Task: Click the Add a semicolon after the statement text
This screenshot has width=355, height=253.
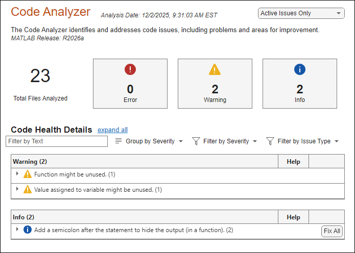Action: tap(134, 230)
